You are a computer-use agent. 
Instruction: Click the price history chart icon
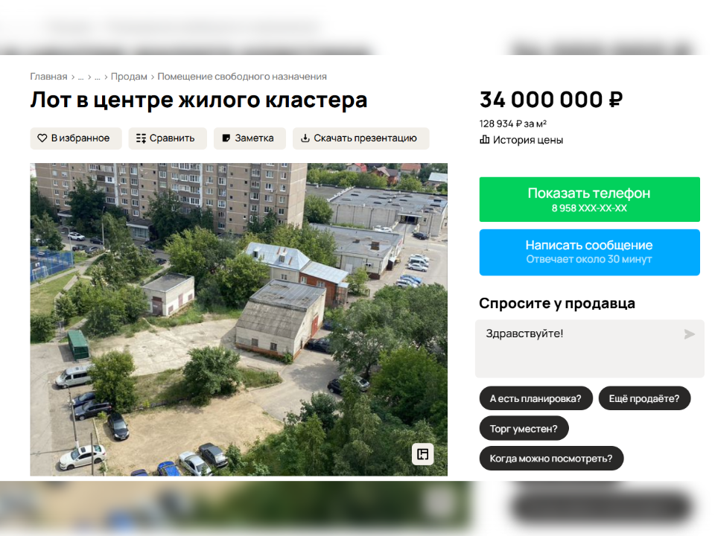[x=484, y=139]
